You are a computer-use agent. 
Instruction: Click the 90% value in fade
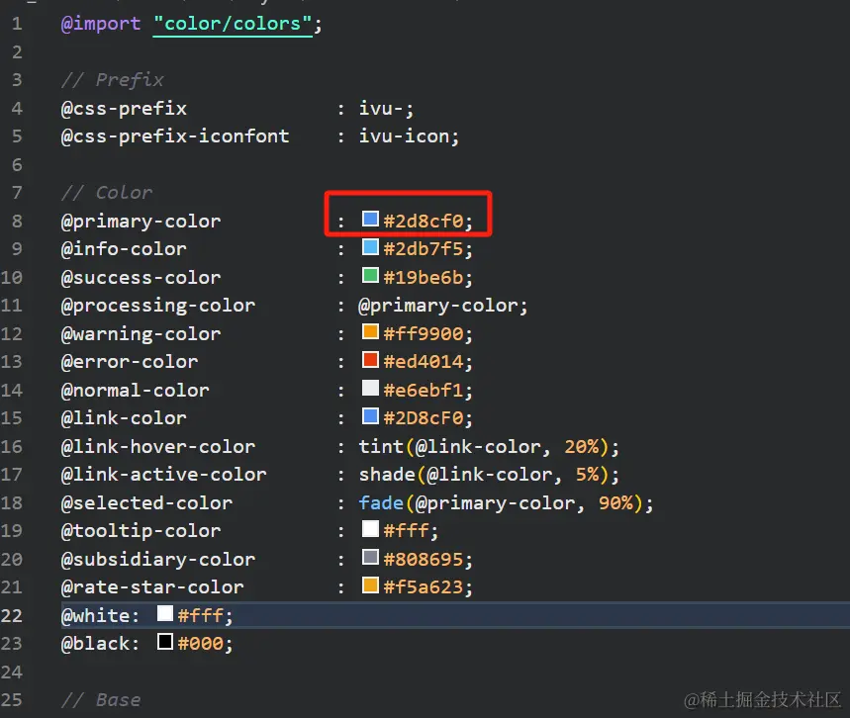tap(615, 502)
